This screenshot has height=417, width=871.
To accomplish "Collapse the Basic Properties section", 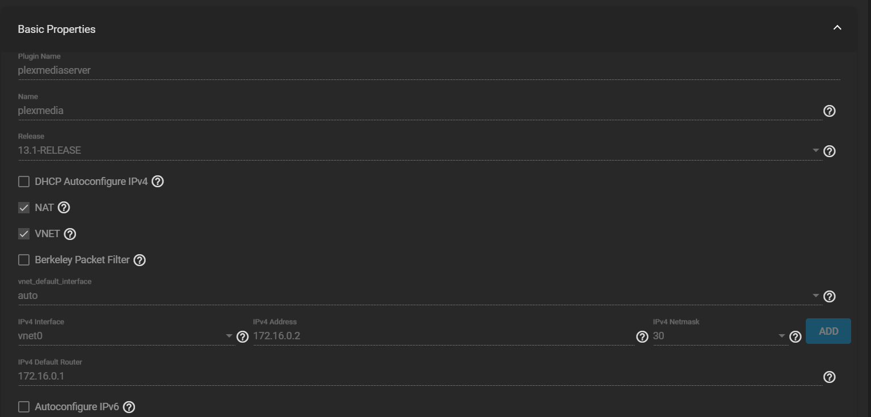I will 837,28.
